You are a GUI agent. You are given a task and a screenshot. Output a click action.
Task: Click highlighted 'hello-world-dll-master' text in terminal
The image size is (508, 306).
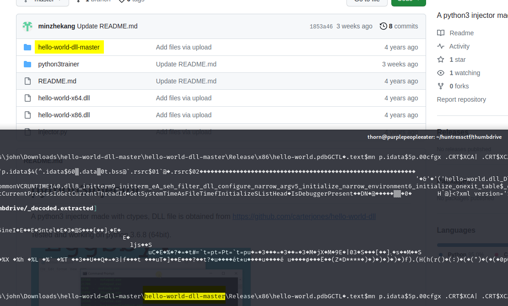(x=185, y=296)
